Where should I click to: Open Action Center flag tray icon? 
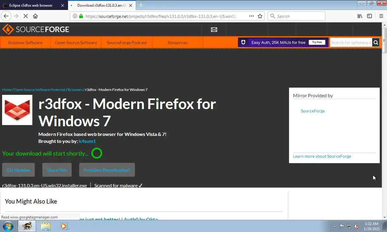[x=342, y=226]
